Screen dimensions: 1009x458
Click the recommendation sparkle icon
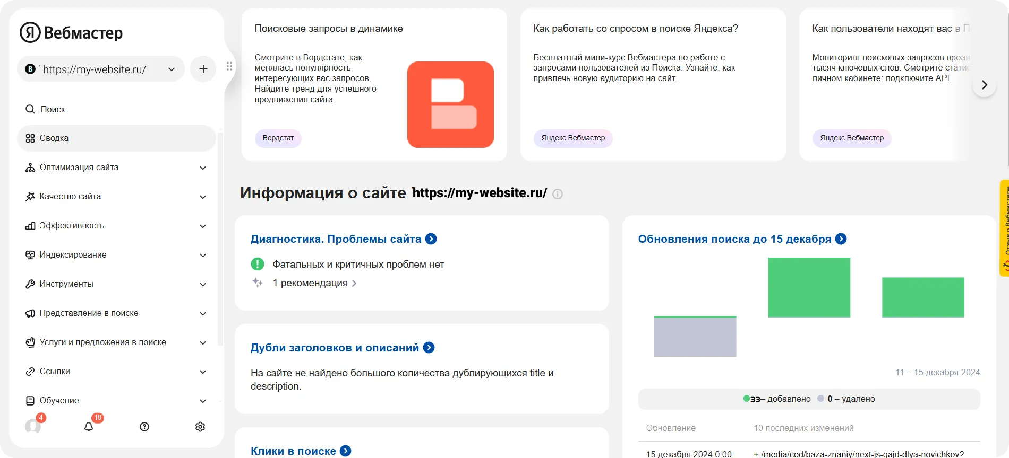258,283
